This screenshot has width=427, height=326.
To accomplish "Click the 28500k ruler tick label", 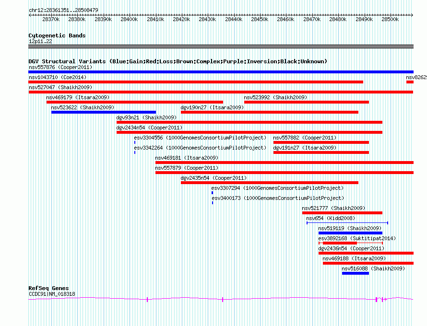I will click(x=390, y=19).
